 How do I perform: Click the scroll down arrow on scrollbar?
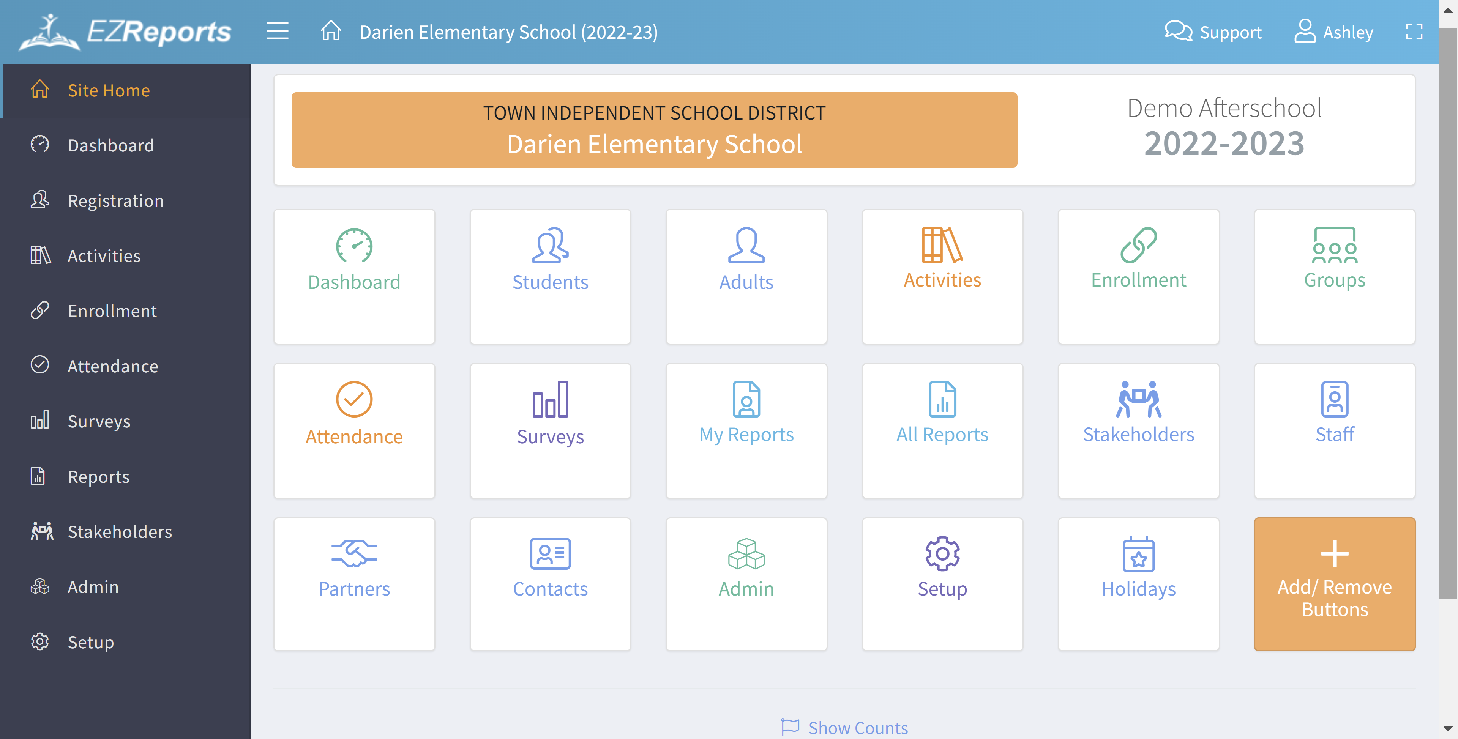point(1448,729)
